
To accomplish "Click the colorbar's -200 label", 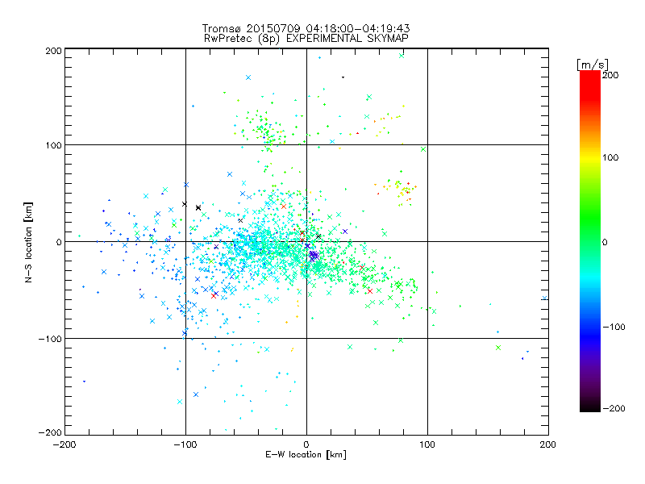I will (614, 408).
